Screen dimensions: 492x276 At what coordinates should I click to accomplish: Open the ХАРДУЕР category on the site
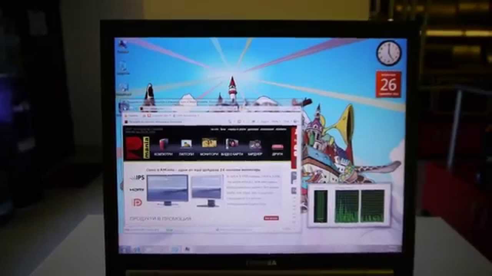[x=255, y=148]
